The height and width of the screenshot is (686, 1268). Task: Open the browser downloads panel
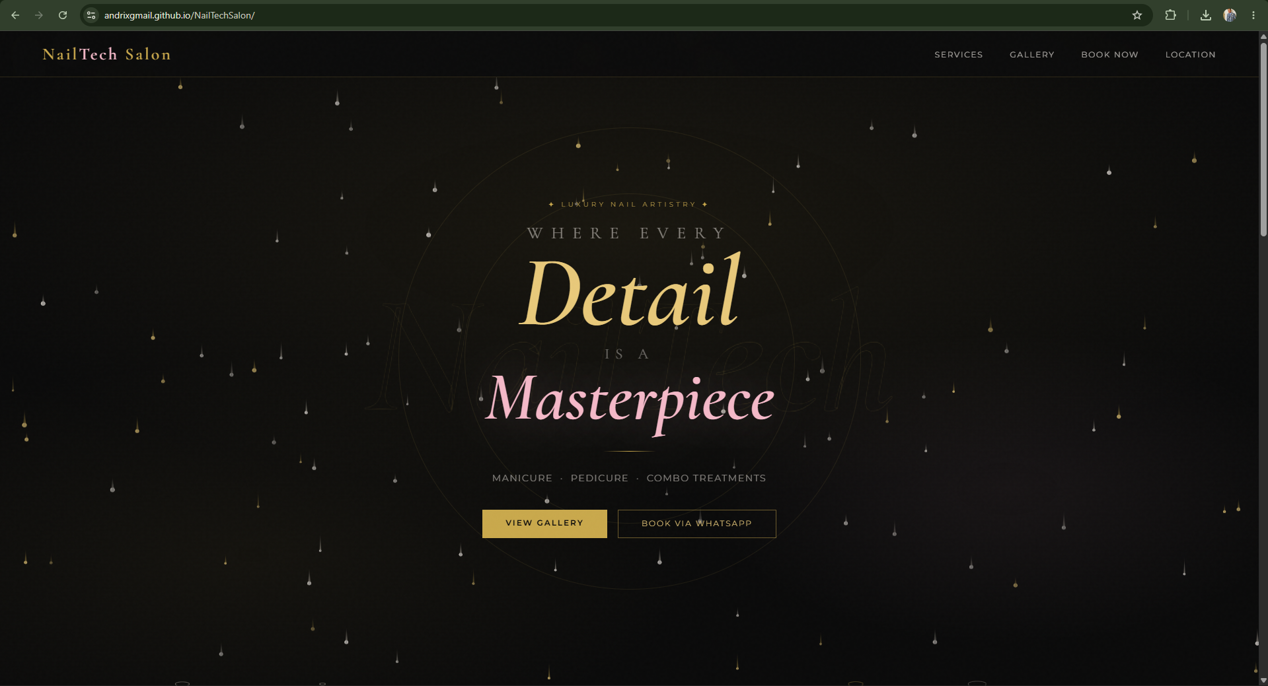click(x=1206, y=15)
